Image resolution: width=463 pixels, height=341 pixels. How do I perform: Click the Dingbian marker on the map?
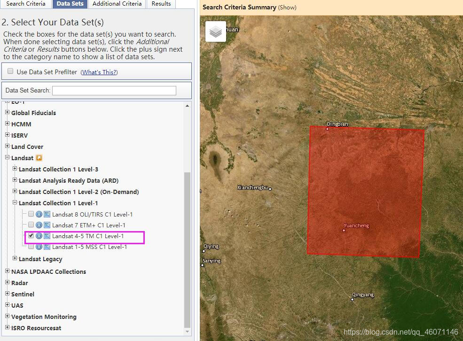pos(327,129)
